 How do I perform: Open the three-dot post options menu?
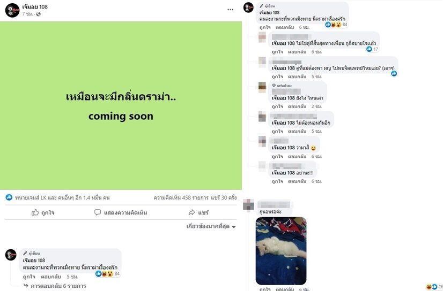coord(230,10)
